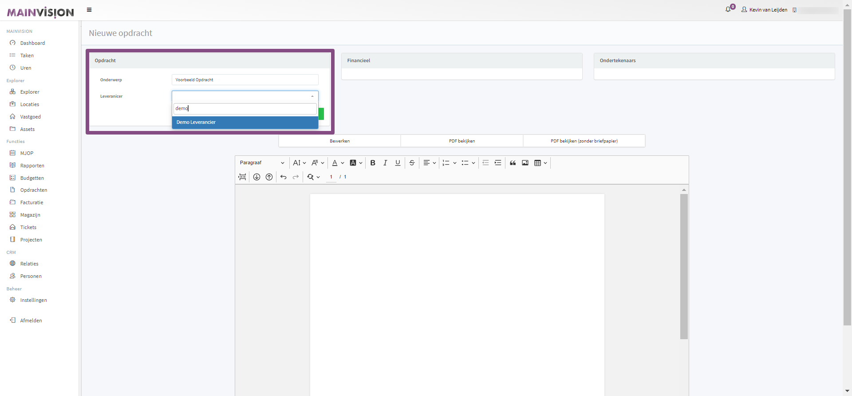Click Afmelden to log out

tap(31, 321)
